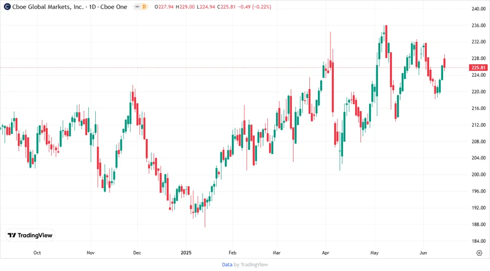Viewport: 490px width, 271px height.
Task: Open the chart settings gear icon
Action: point(479,253)
